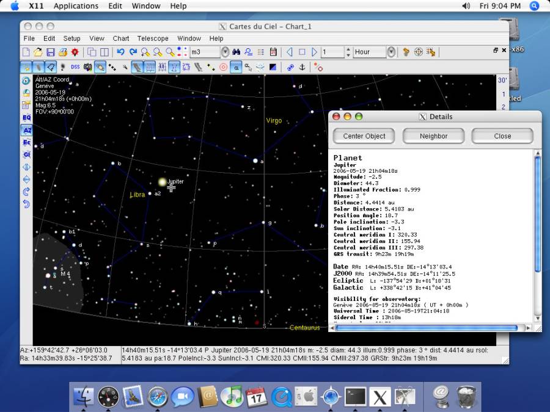
Task: Click the DSS image download icon
Action: click(x=75, y=67)
